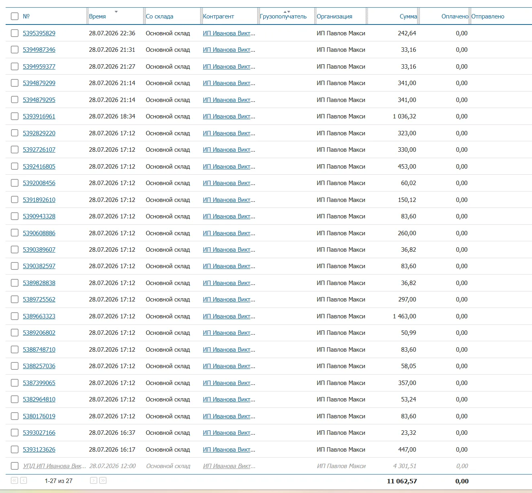
Task: Tick checkbox for order 5393123626
Action: 14,450
